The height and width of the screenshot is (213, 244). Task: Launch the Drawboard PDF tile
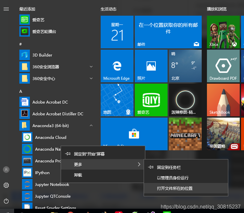(x=223, y=66)
